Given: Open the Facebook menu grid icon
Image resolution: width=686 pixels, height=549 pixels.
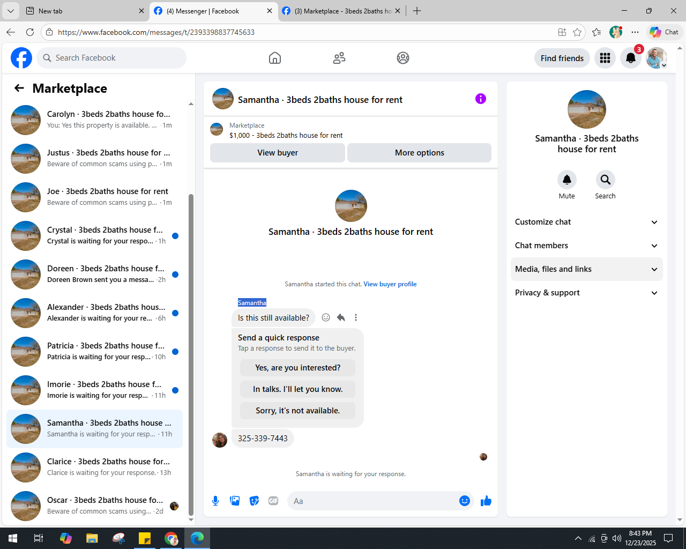Looking at the screenshot, I should point(605,58).
